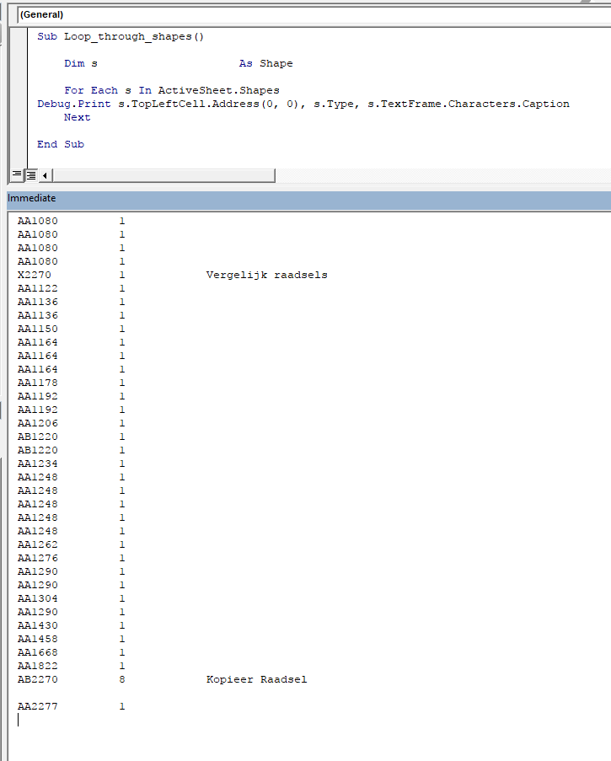This screenshot has width=611, height=761.
Task: Click the value 8 in the AB2270 row
Action: [122, 679]
